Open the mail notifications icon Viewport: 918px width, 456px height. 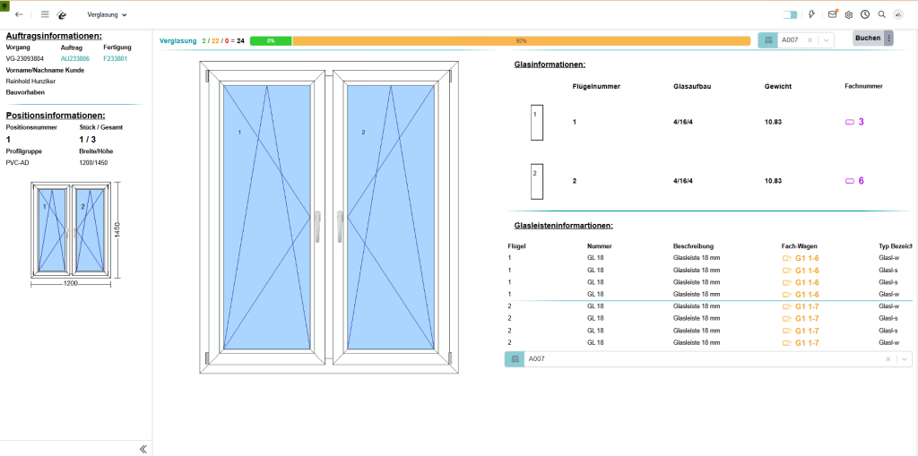[x=832, y=14]
